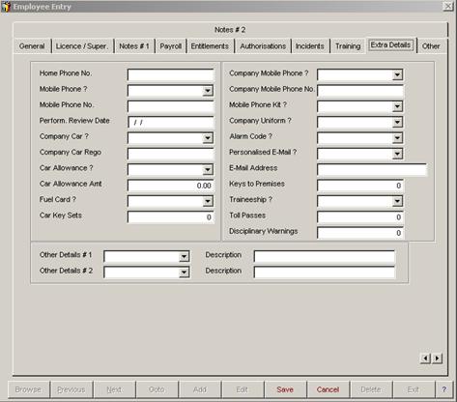Click the right scroll arrow for tabs
Viewport: 457px width, 402px height.
pyautogui.click(x=437, y=359)
